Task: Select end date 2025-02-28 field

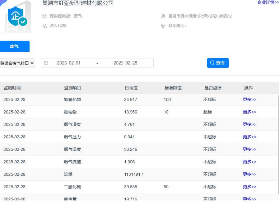Action: (125, 63)
